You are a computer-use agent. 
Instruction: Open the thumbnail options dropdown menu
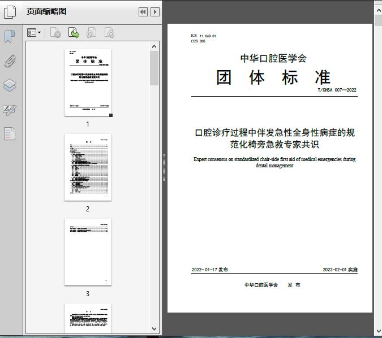tap(35, 33)
